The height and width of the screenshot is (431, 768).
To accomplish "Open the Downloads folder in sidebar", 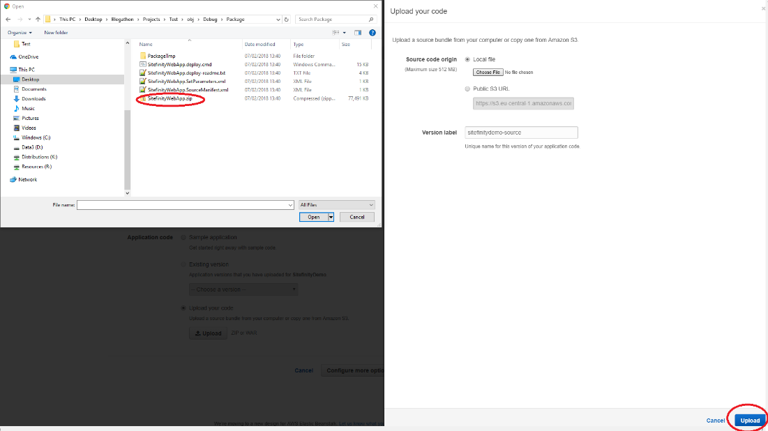I will (x=33, y=98).
